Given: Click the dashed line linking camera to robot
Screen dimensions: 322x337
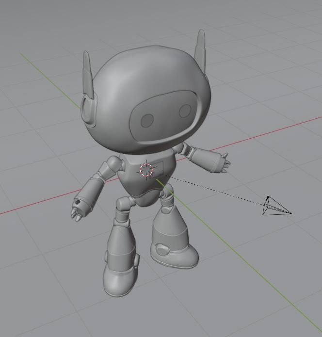Looking at the screenshot, I should [x=215, y=191].
